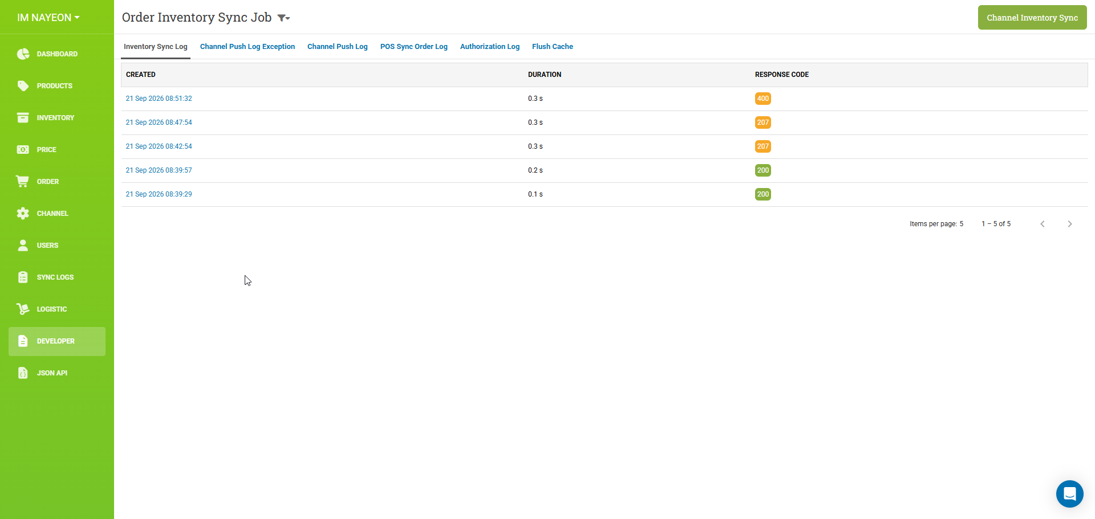The width and height of the screenshot is (1095, 519).
Task: Open the Users person icon
Action: (x=23, y=246)
